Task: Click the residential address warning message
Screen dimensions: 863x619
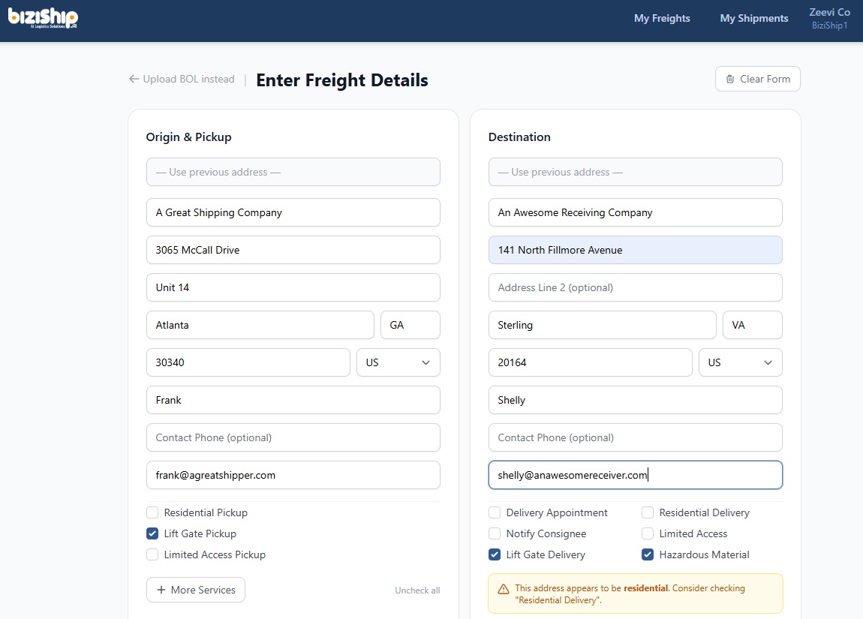Action: (636, 593)
